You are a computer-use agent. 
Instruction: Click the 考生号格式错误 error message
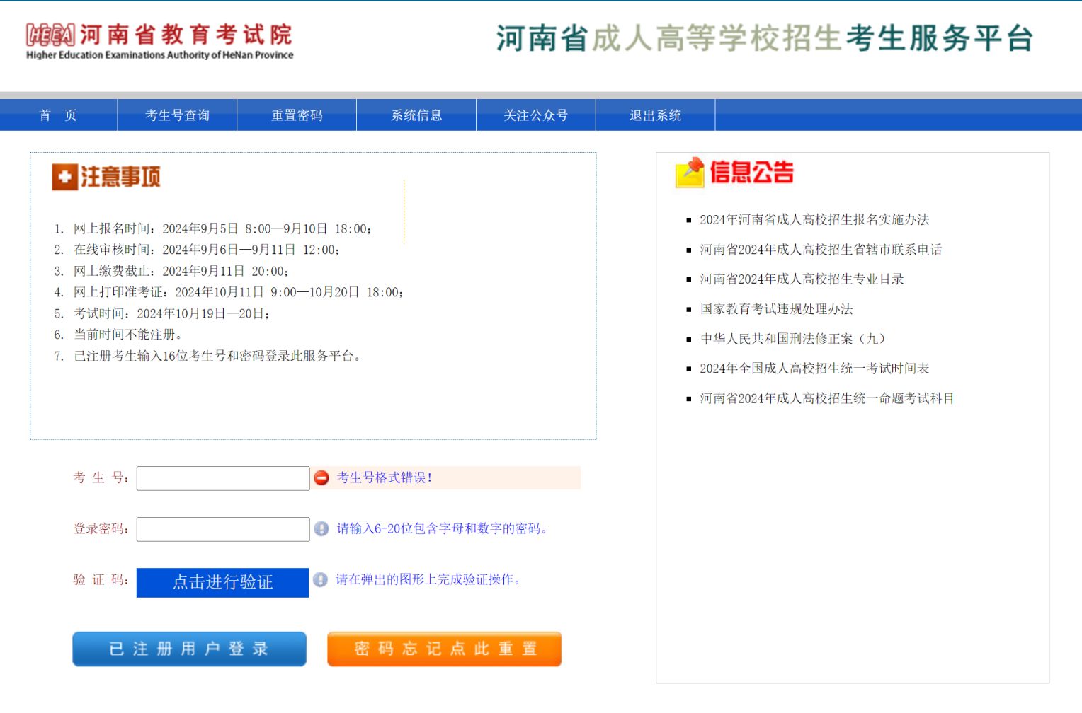(x=385, y=478)
